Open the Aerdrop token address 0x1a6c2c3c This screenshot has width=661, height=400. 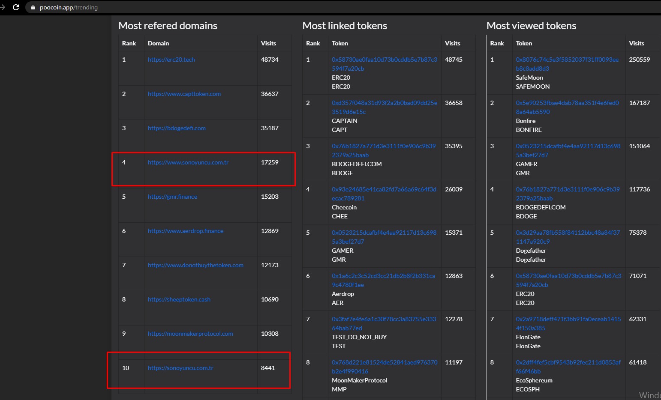point(383,280)
